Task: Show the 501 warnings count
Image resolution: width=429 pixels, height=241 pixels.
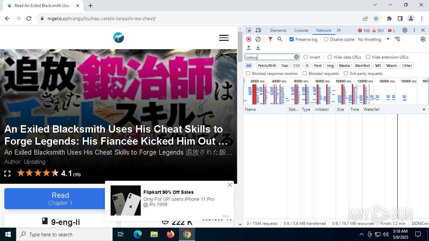Action: (x=378, y=30)
